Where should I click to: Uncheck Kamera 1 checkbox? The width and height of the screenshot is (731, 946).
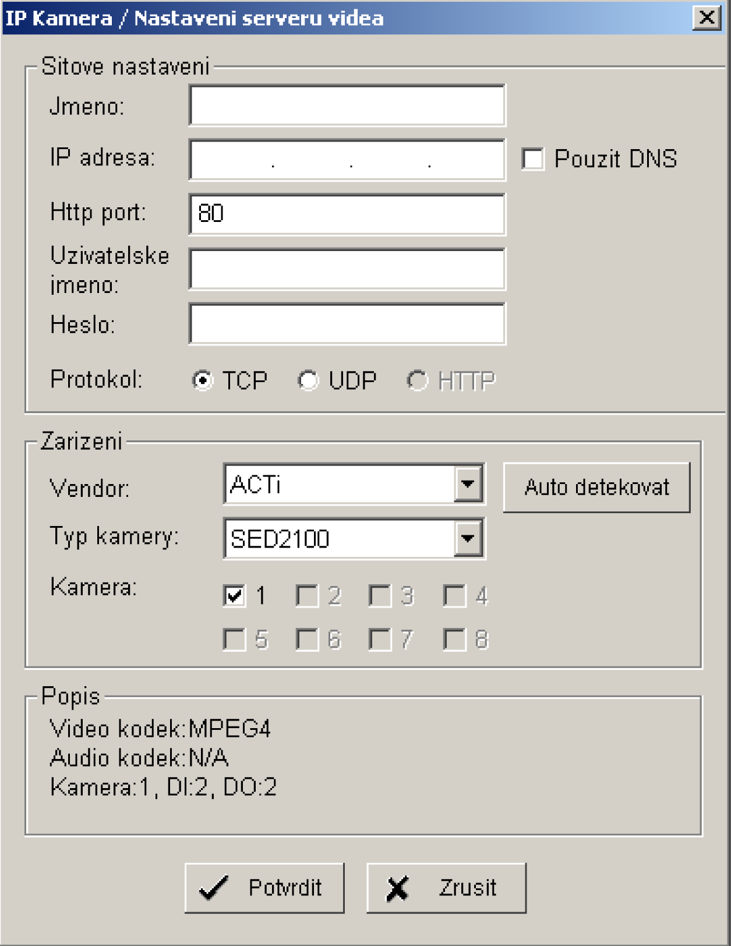pos(234,595)
